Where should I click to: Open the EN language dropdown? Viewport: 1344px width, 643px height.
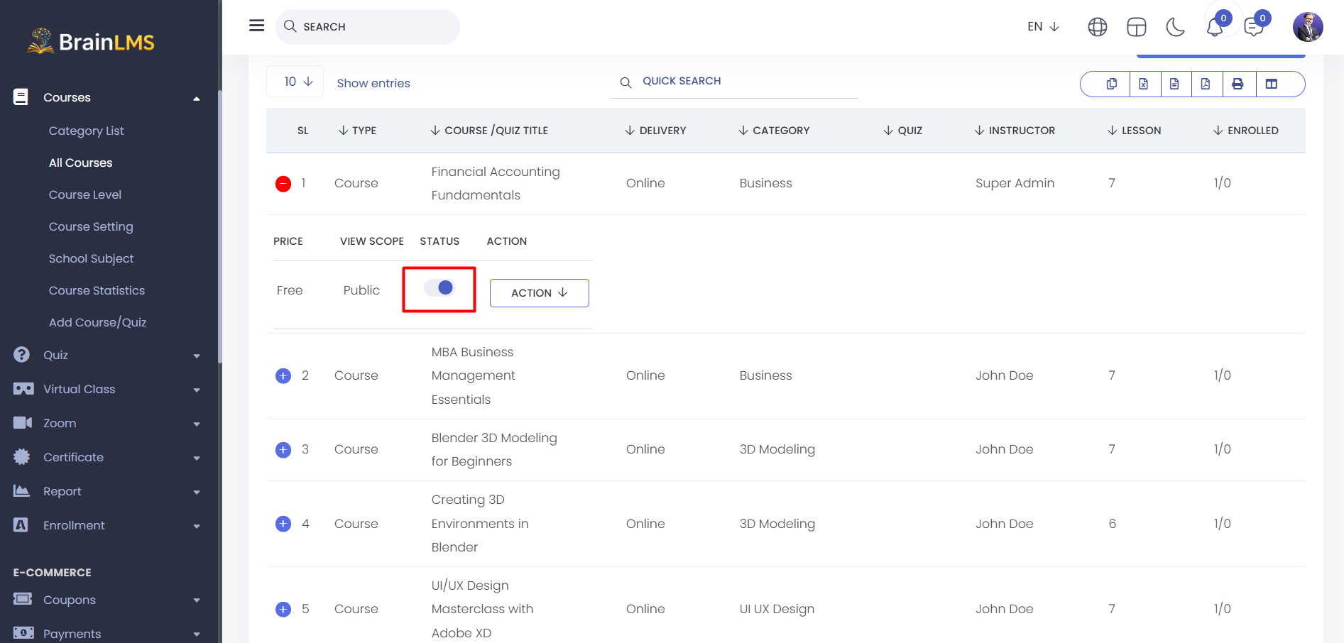tap(1043, 26)
